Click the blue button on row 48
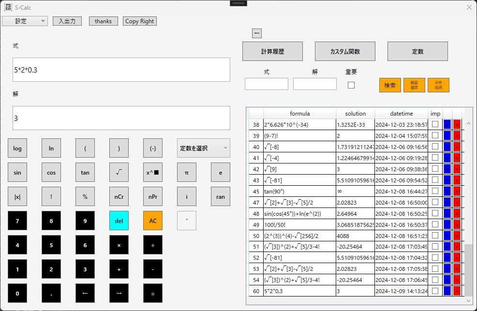The image size is (477, 311). (447, 213)
